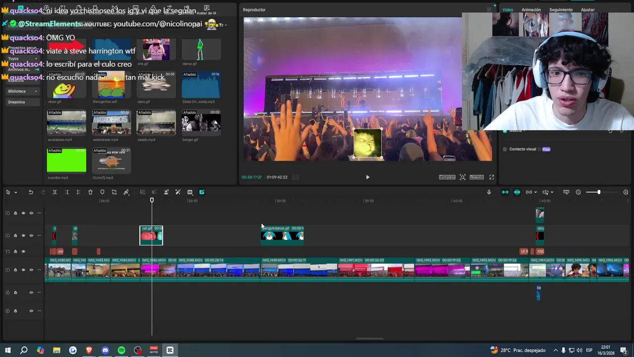Image resolution: width=634 pixels, height=357 pixels.
Task: Adjust the timeline zoom slider
Action: [x=598, y=192]
